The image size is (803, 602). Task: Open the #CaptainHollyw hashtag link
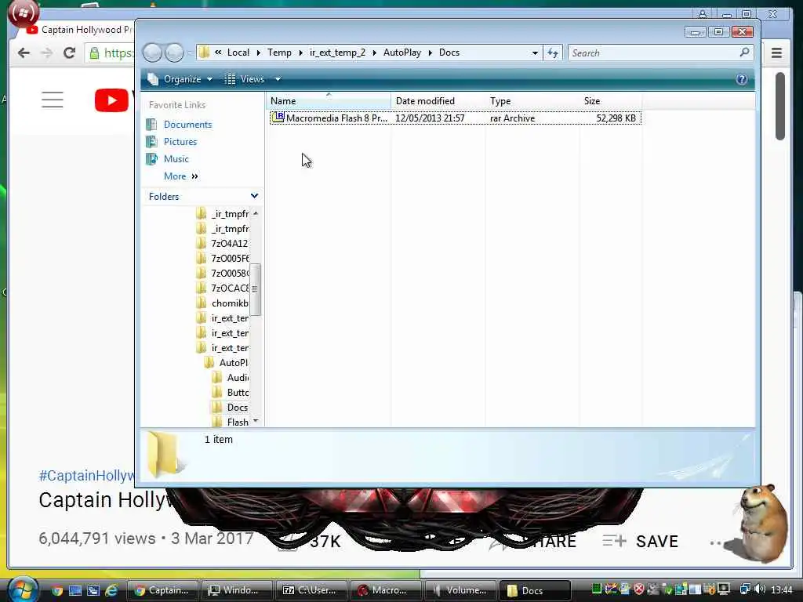[x=86, y=476]
